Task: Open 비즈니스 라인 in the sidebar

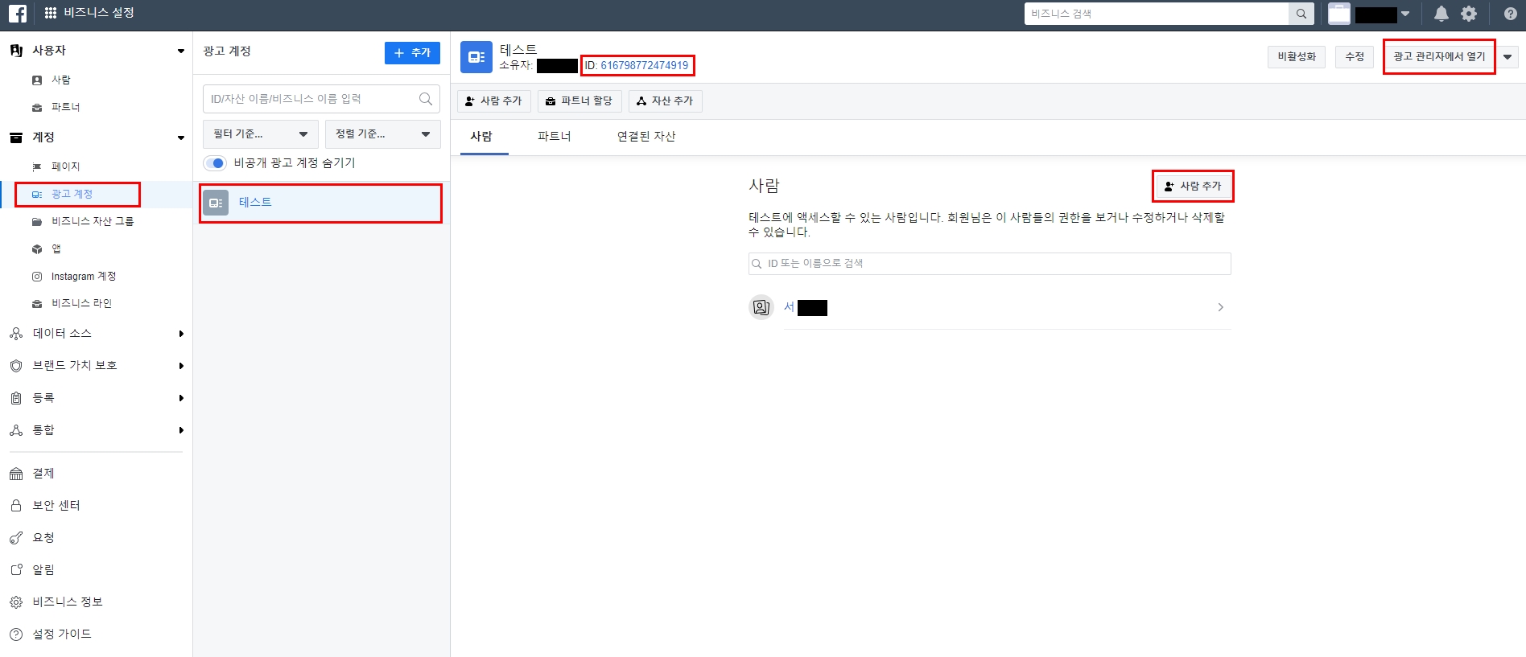Action: (x=81, y=303)
